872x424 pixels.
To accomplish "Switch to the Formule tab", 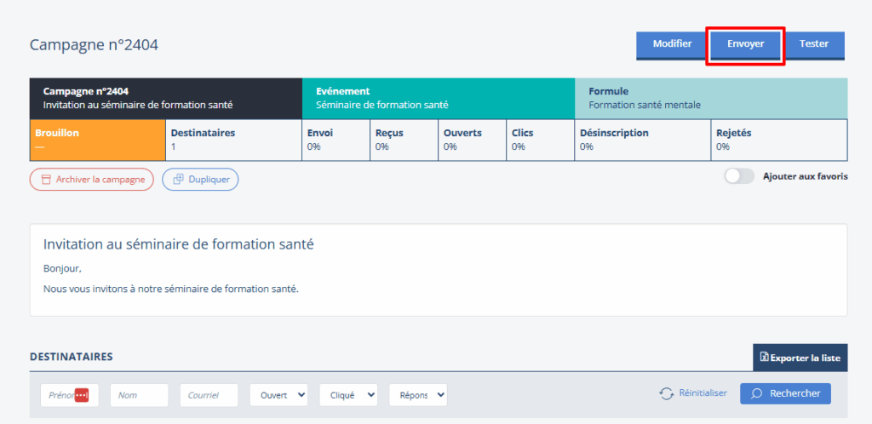I will [x=710, y=98].
